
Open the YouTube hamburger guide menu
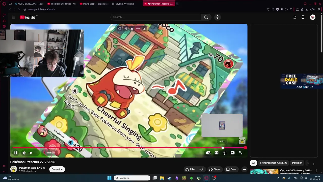[14, 17]
